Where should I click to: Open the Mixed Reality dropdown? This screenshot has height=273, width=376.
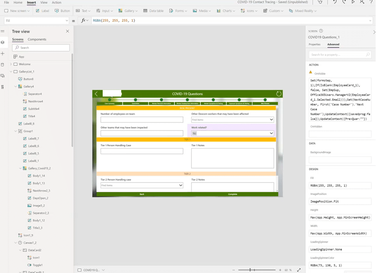click(x=303, y=11)
